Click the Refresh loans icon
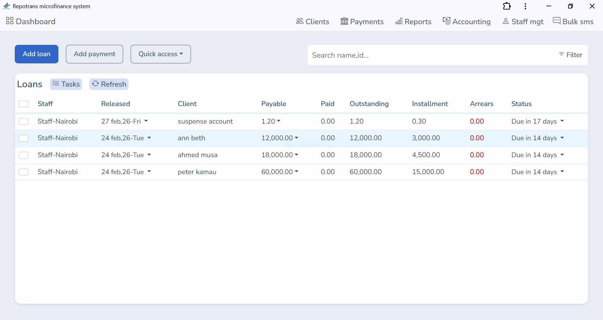Viewport: 603px width, 320px height. coord(95,84)
